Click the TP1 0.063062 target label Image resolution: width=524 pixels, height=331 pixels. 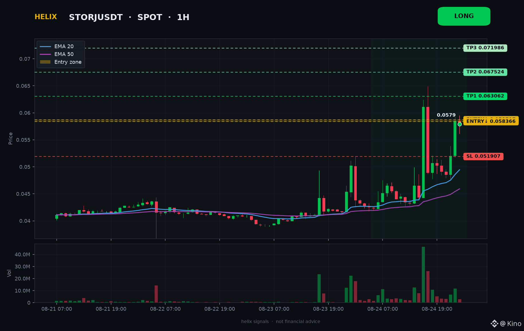(485, 96)
